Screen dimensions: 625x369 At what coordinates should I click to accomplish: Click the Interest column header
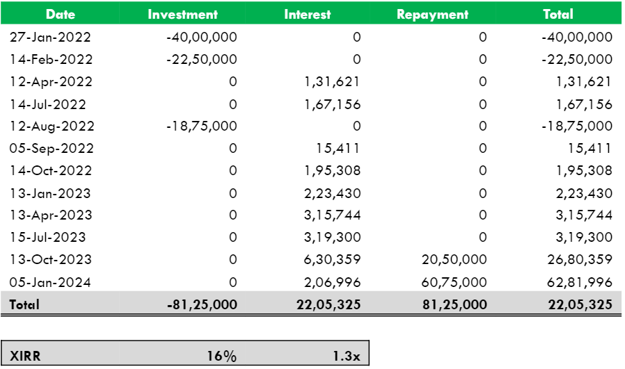308,15
